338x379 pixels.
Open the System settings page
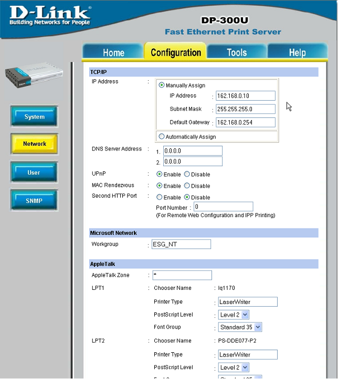[x=34, y=117]
